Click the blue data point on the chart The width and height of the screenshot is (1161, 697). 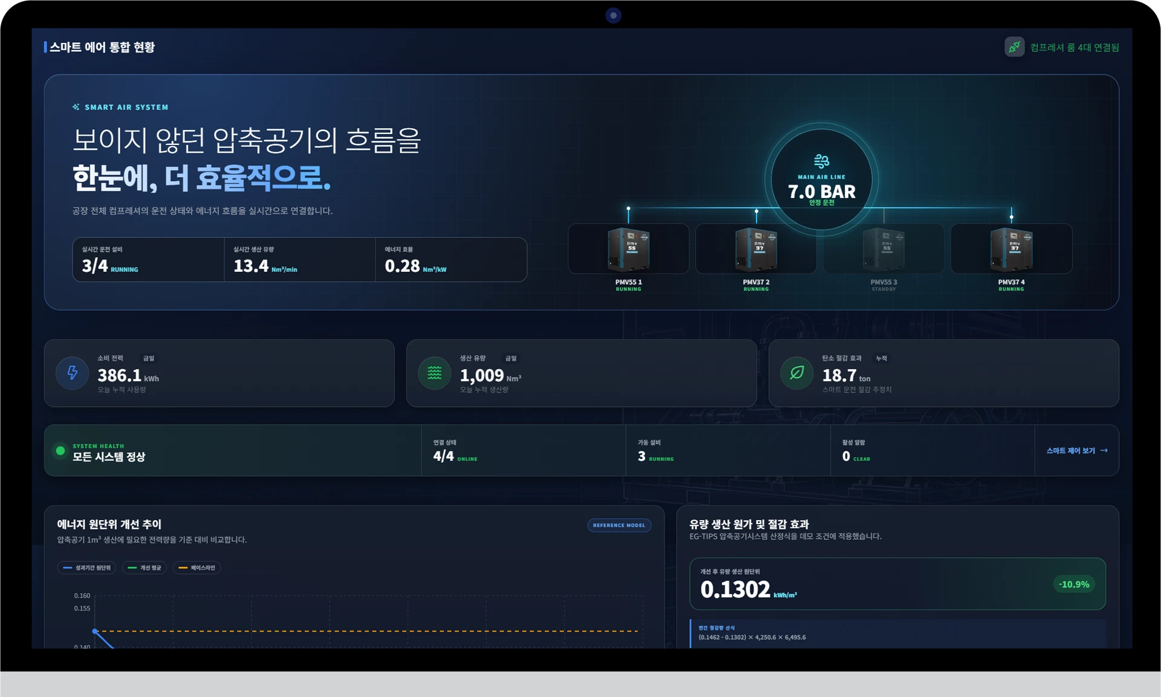(95, 631)
